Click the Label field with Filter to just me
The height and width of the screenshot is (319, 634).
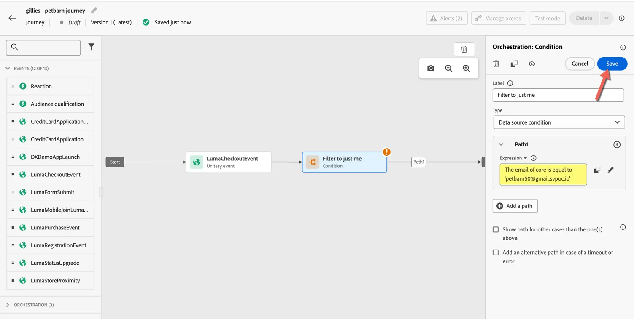coord(558,95)
